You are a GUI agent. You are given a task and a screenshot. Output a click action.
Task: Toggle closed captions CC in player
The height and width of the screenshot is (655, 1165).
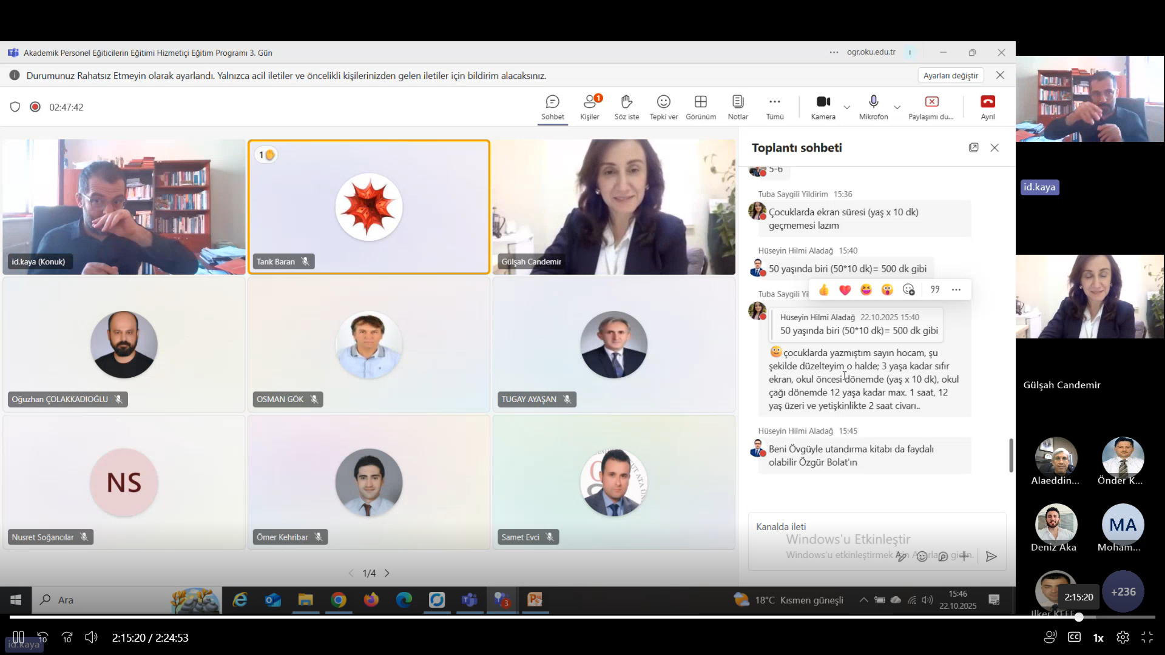(x=1074, y=637)
